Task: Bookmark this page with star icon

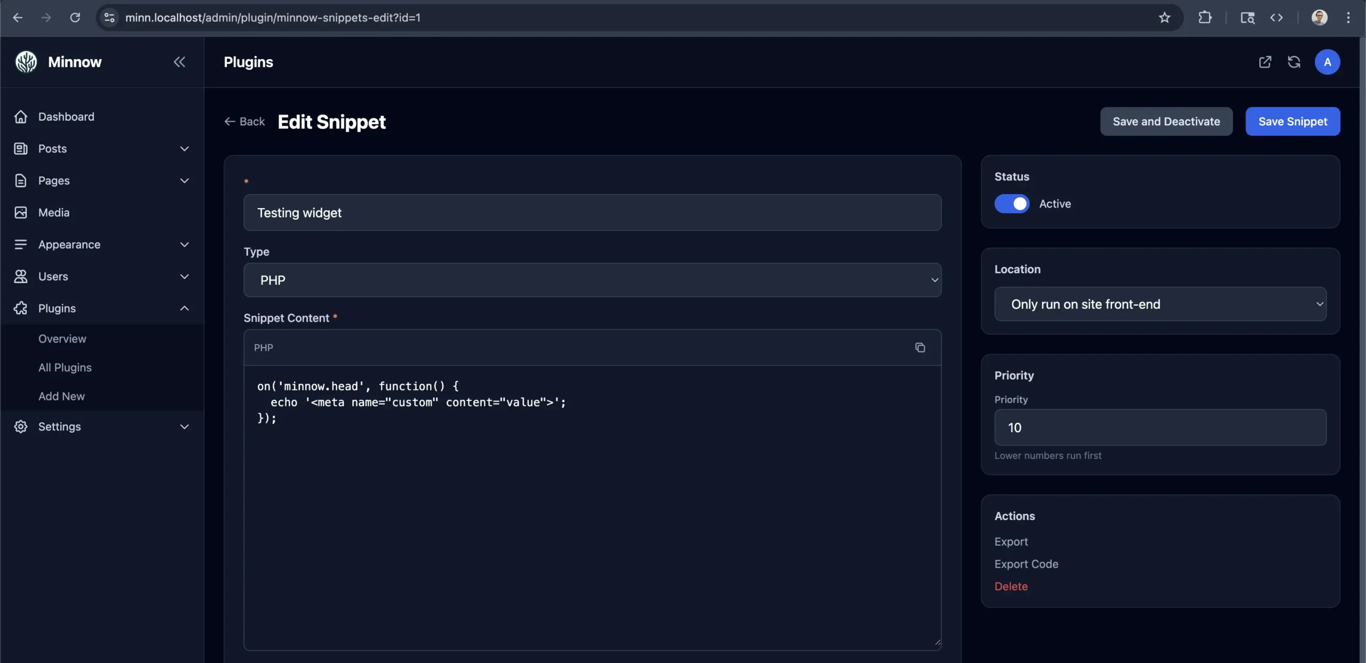Action: (1164, 18)
